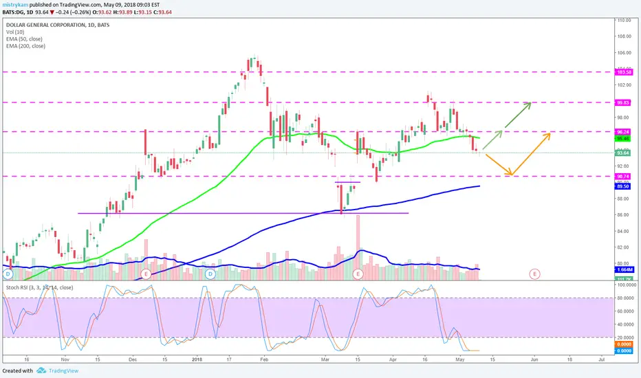This screenshot has width=641, height=378.
Task: Click the 110.00 price axis label
Action: 624,20
